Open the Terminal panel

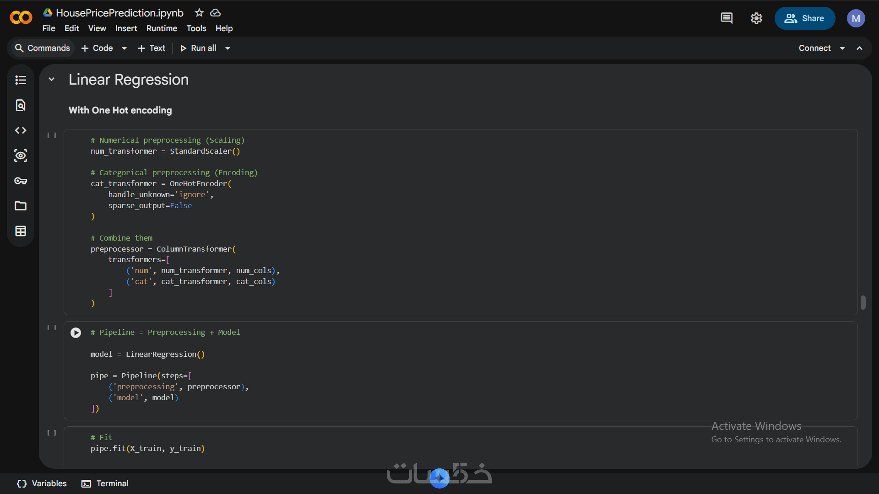[x=105, y=483]
